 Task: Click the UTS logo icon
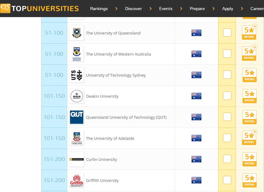click(76, 75)
